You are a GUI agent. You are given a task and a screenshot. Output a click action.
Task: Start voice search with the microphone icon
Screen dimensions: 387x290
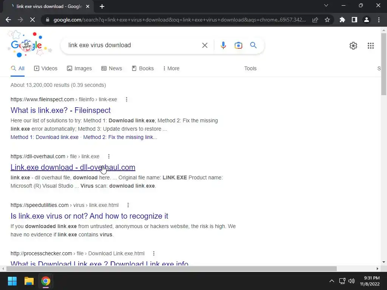(x=223, y=45)
